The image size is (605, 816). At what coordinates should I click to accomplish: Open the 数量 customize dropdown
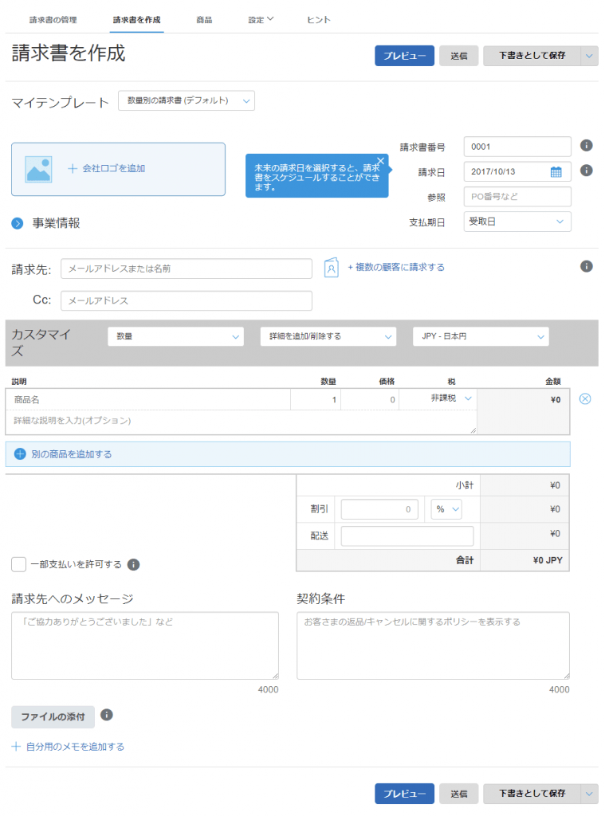click(176, 337)
